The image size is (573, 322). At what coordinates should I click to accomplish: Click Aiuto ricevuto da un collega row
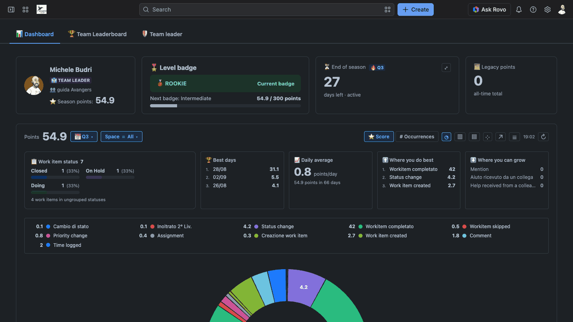tap(507, 178)
